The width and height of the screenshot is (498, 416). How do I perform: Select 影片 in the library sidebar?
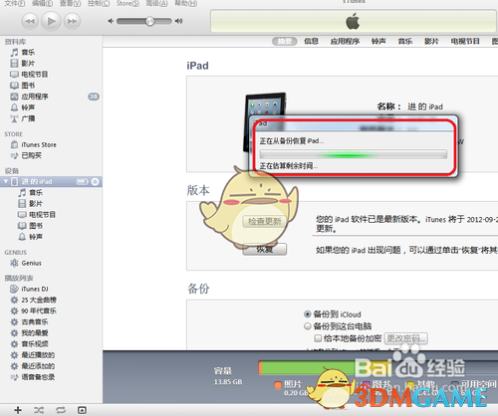[x=28, y=64]
